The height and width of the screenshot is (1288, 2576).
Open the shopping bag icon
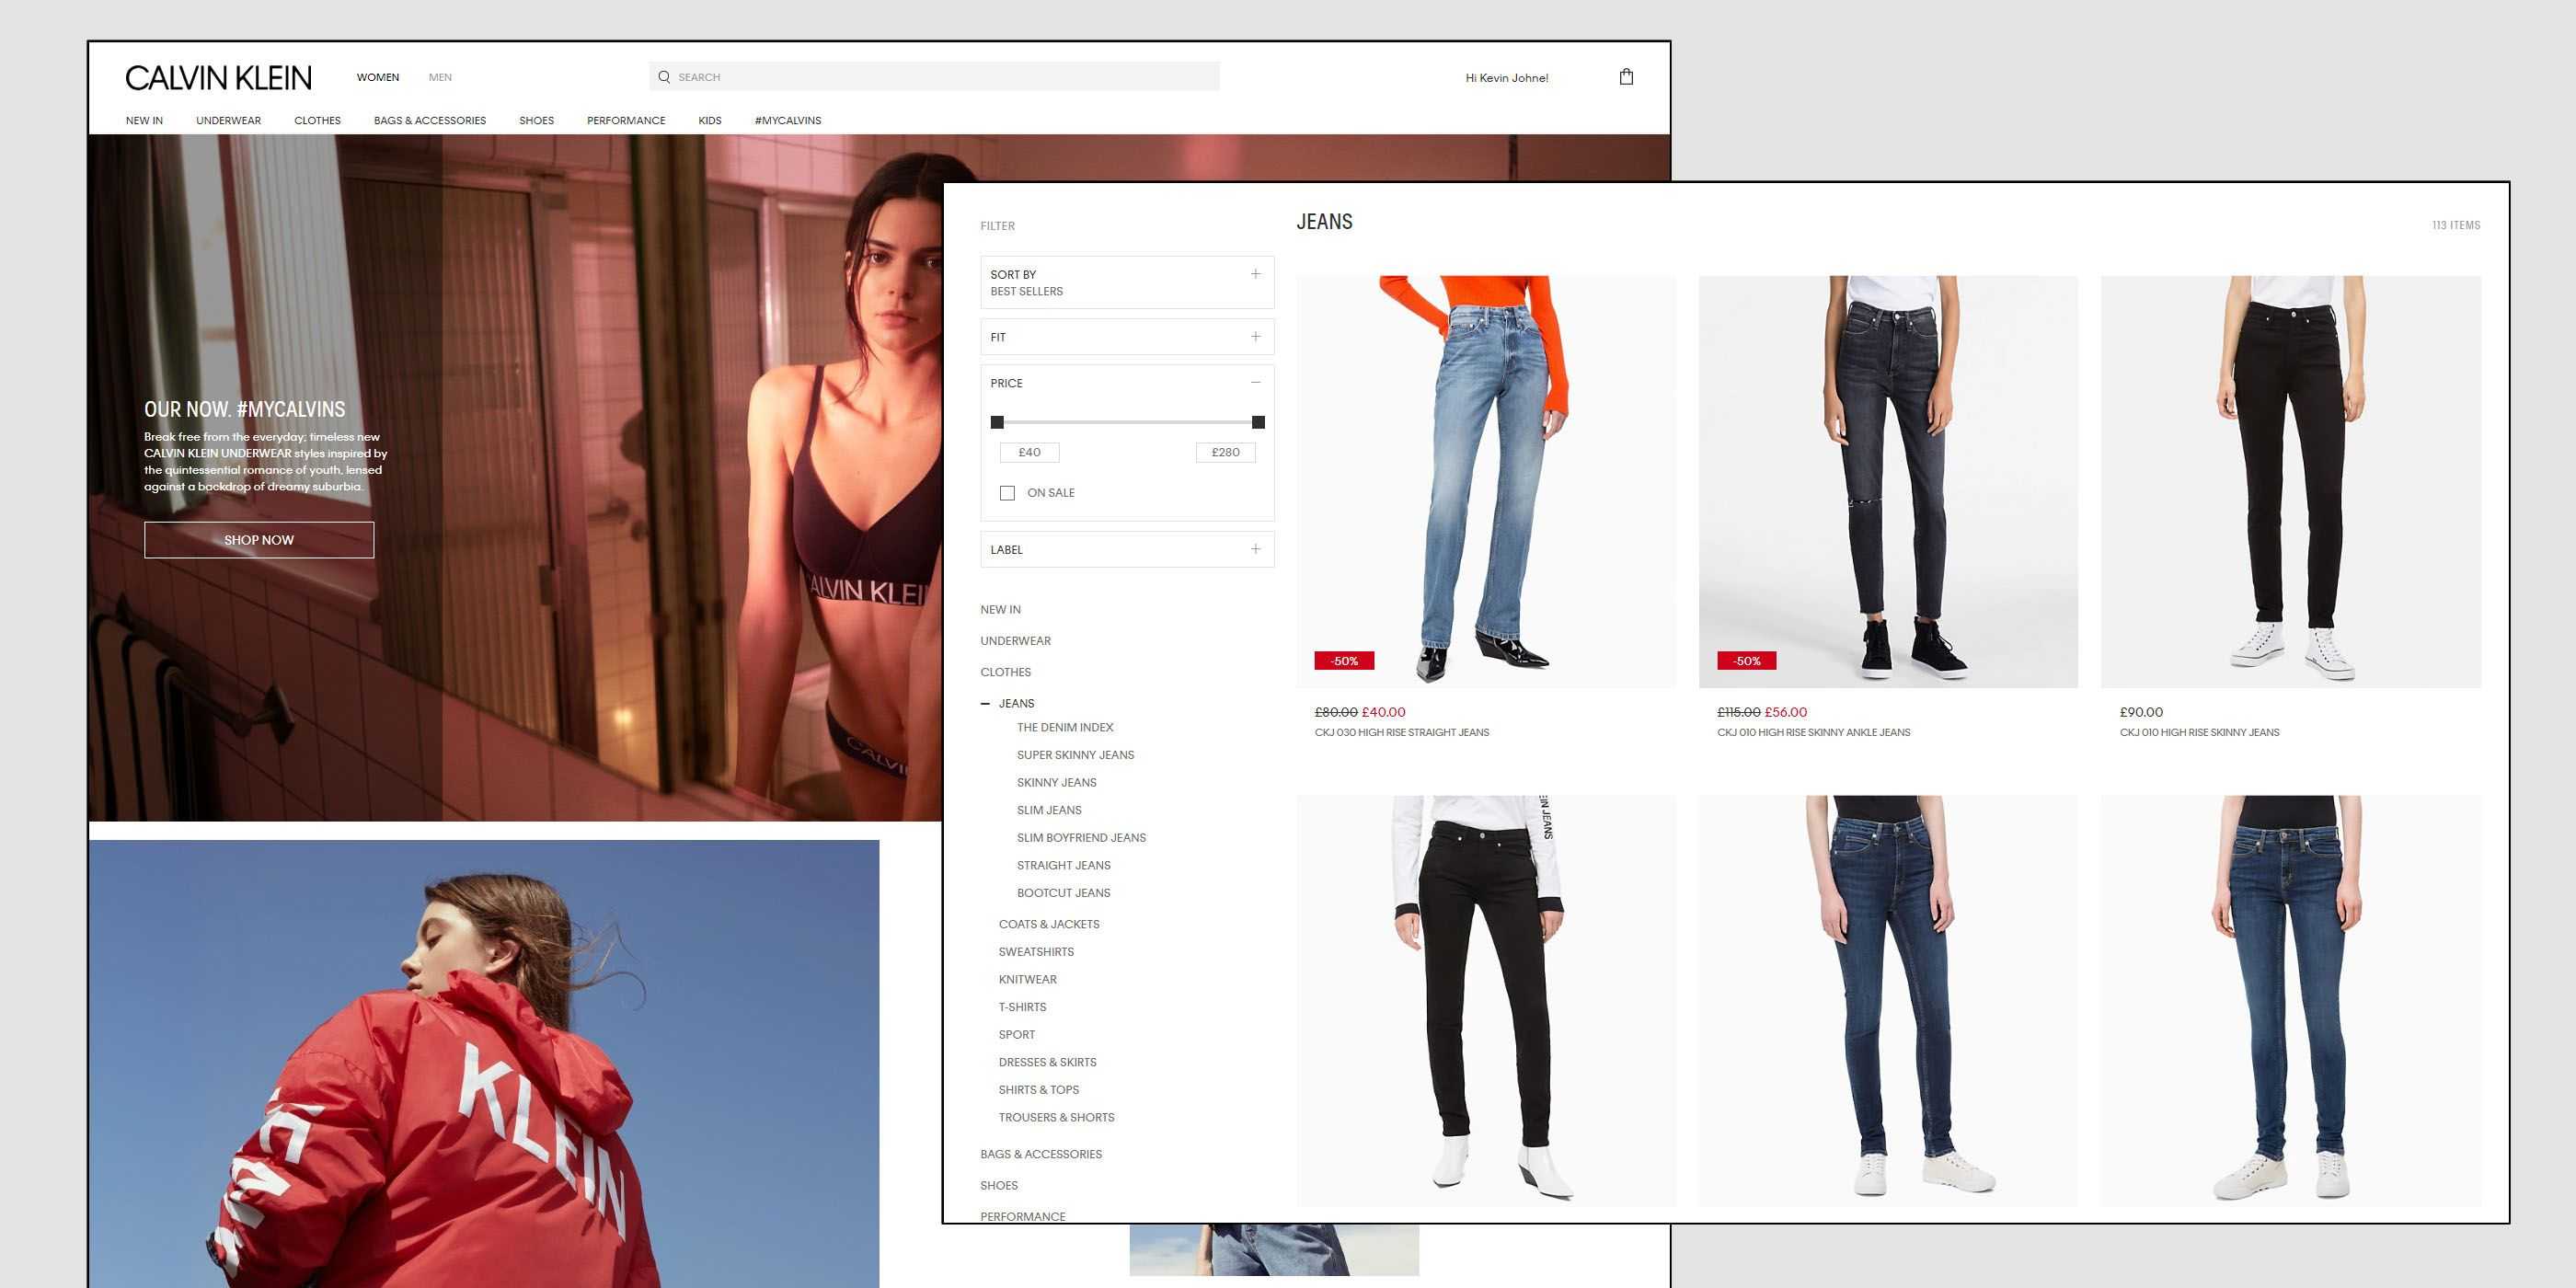(1626, 77)
